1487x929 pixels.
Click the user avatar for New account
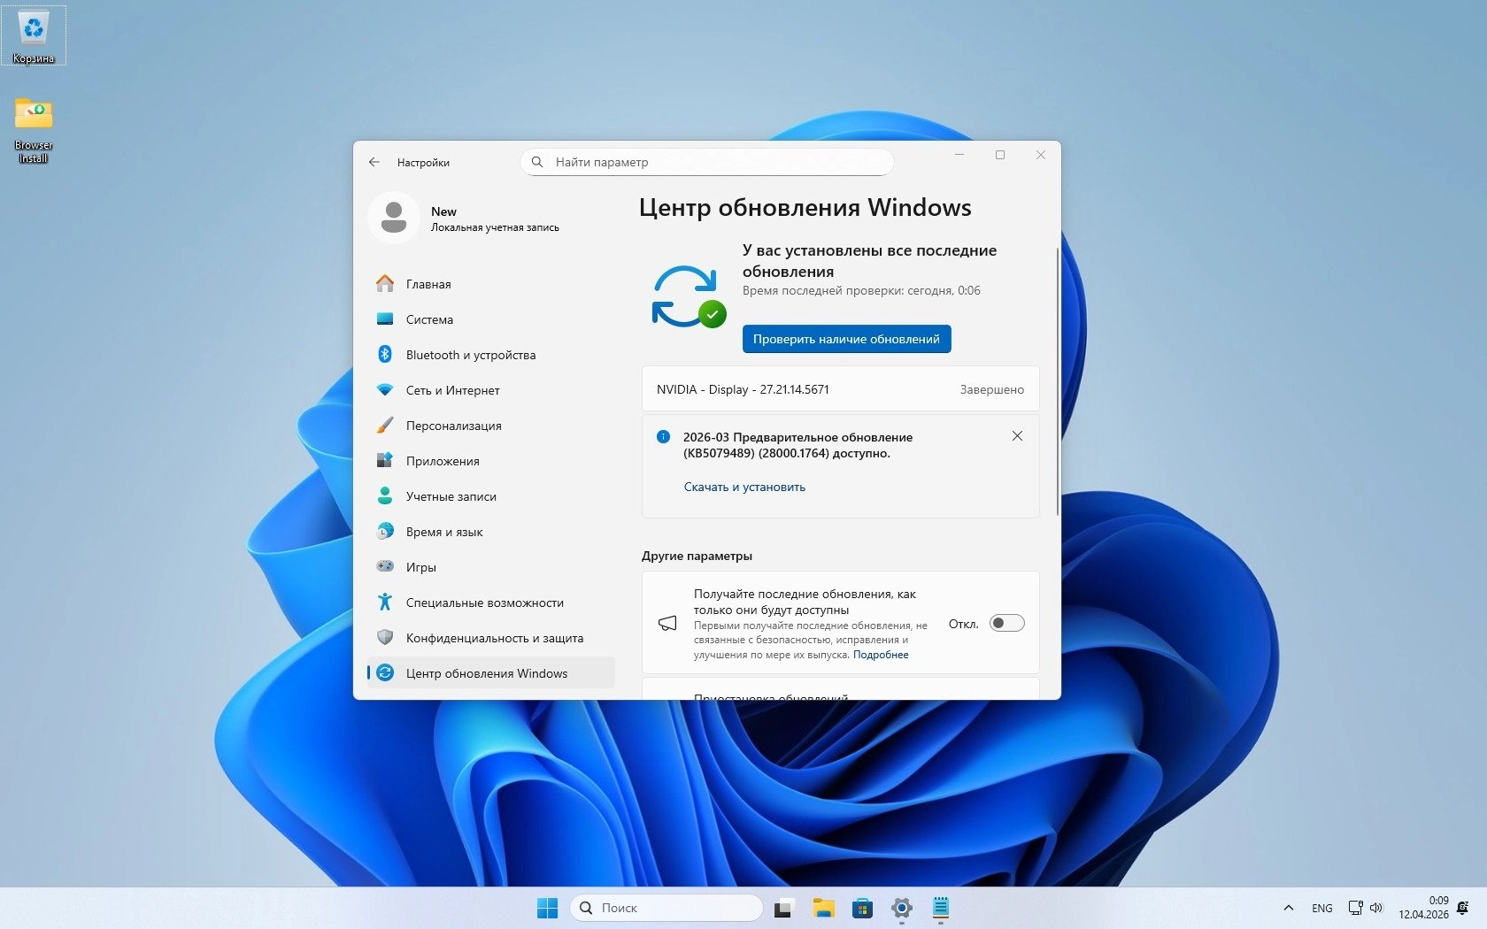coord(393,217)
